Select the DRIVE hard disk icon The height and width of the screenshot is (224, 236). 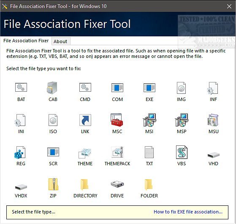pos(117,184)
